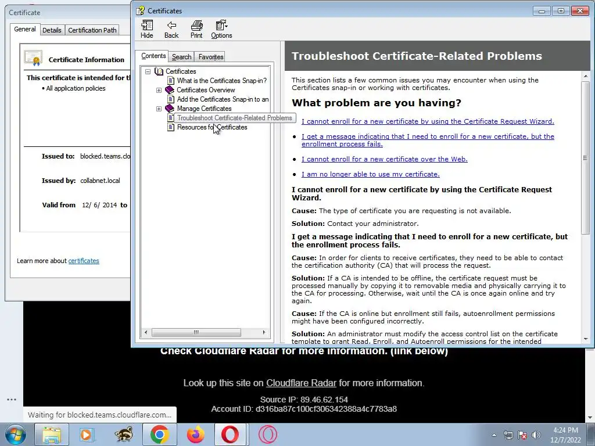Open the Options toolbar menu

(221, 30)
